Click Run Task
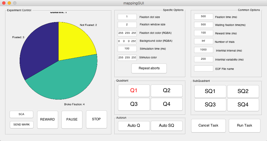 (245, 125)
